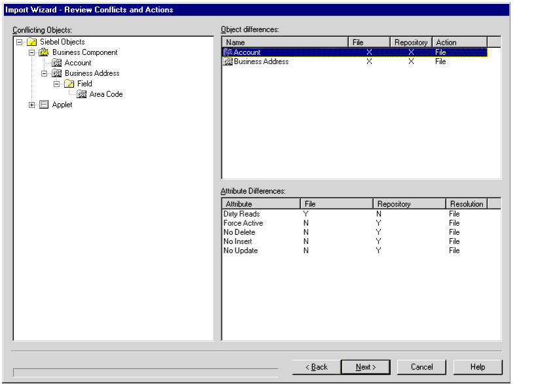Open the Help button

478,367
